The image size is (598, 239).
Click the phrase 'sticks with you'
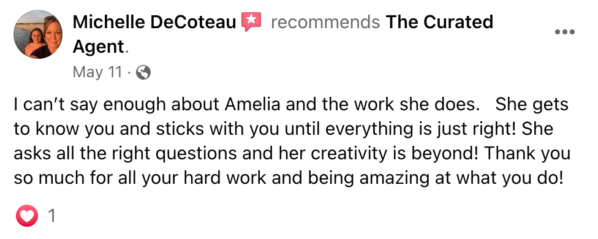click(172, 129)
